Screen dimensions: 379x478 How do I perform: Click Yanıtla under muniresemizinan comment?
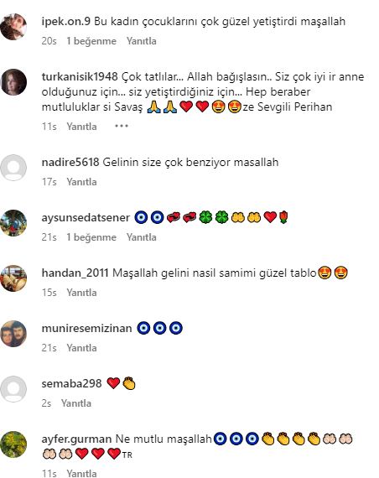point(81,348)
